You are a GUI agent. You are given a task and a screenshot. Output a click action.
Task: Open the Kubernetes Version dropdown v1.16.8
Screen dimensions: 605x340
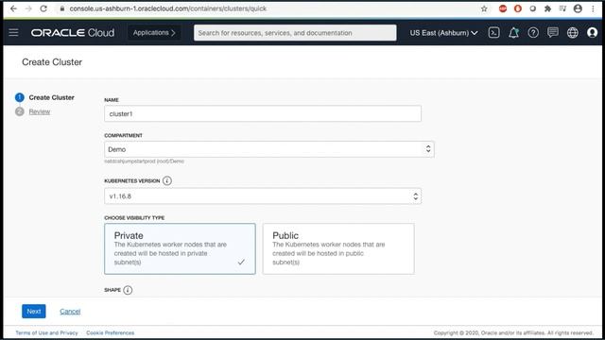[263, 196]
